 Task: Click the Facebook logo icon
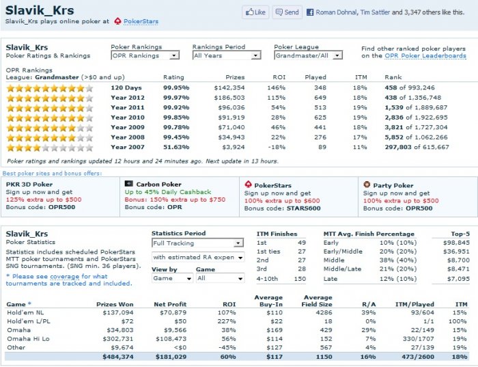click(310, 12)
